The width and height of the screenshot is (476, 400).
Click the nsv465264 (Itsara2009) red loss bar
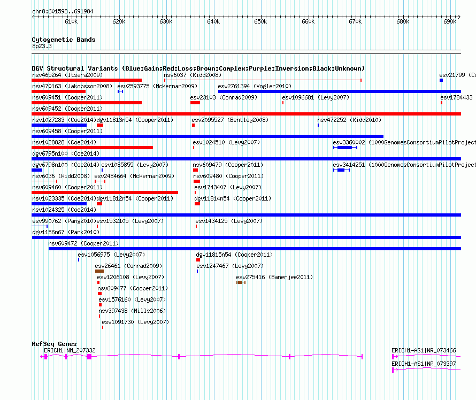[87, 80]
